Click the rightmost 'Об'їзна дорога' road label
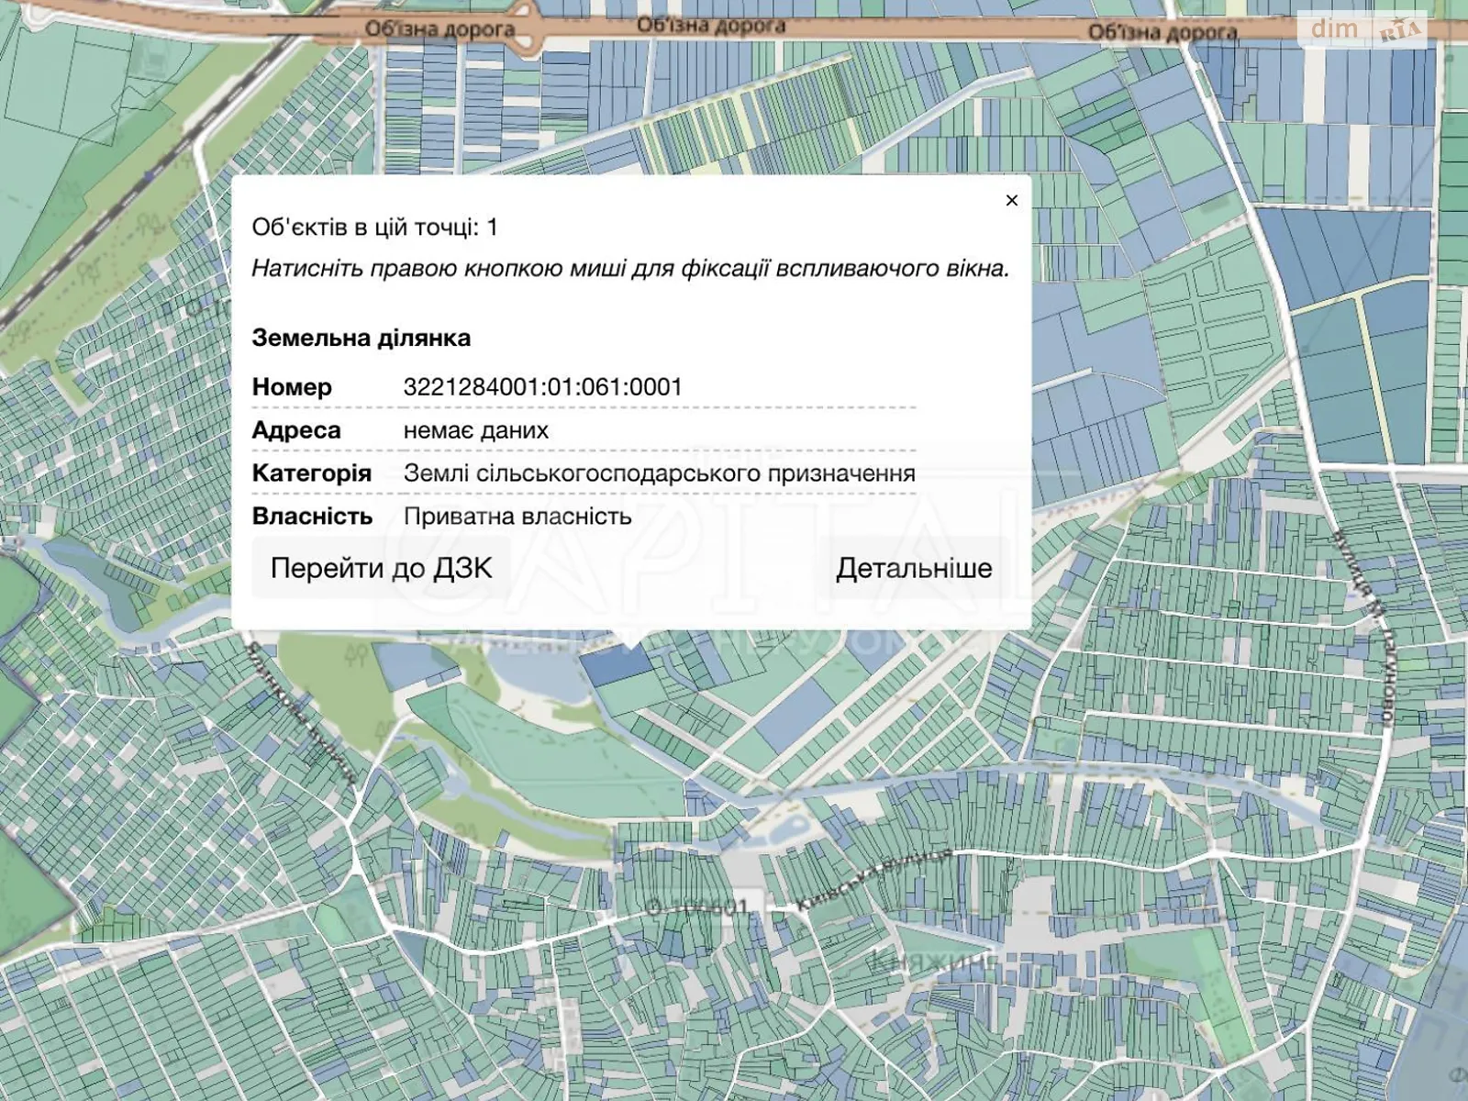The image size is (1468, 1101). pyautogui.click(x=1162, y=32)
